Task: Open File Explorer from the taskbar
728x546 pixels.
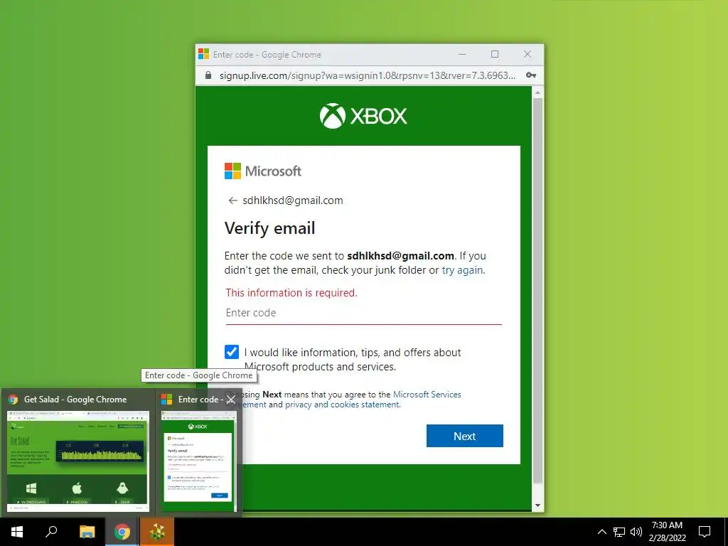Action: click(87, 532)
